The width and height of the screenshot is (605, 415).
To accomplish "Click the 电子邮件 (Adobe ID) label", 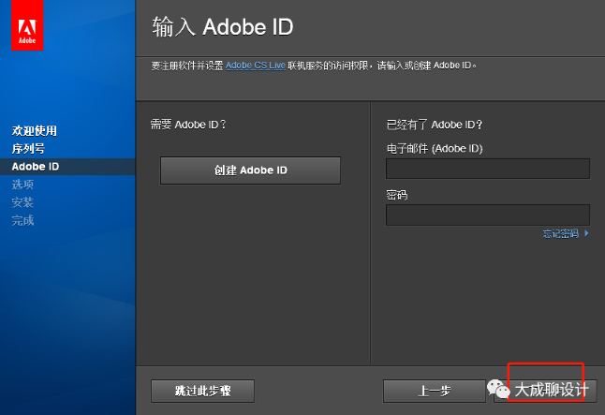I will click(434, 148).
